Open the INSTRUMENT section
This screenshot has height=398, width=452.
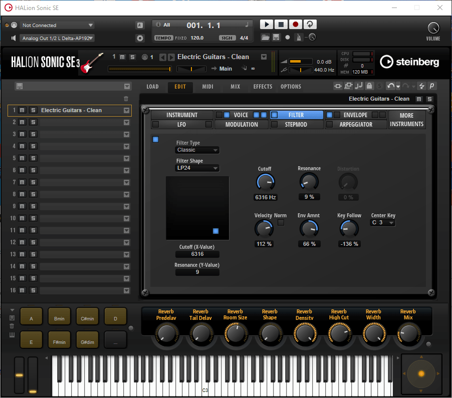coord(182,115)
